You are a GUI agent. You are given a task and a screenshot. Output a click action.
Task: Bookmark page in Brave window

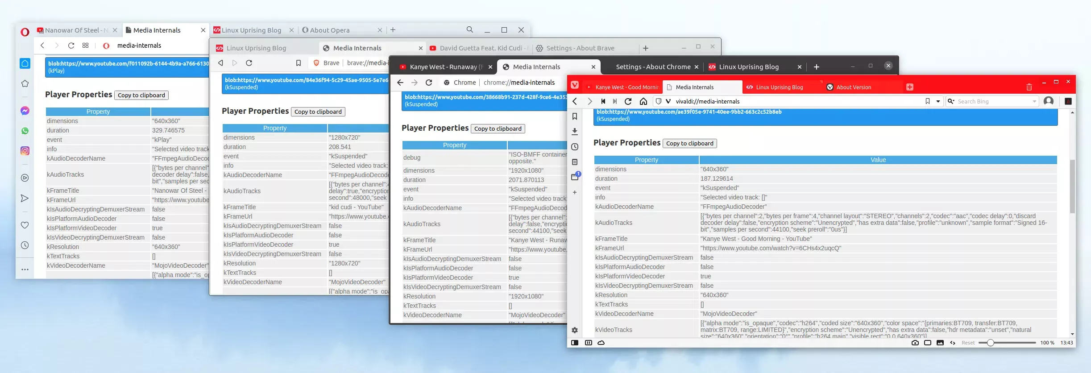coord(299,63)
